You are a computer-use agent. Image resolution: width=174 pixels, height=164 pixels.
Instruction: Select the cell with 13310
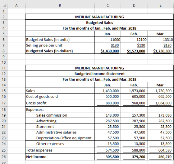(x=160, y=40)
